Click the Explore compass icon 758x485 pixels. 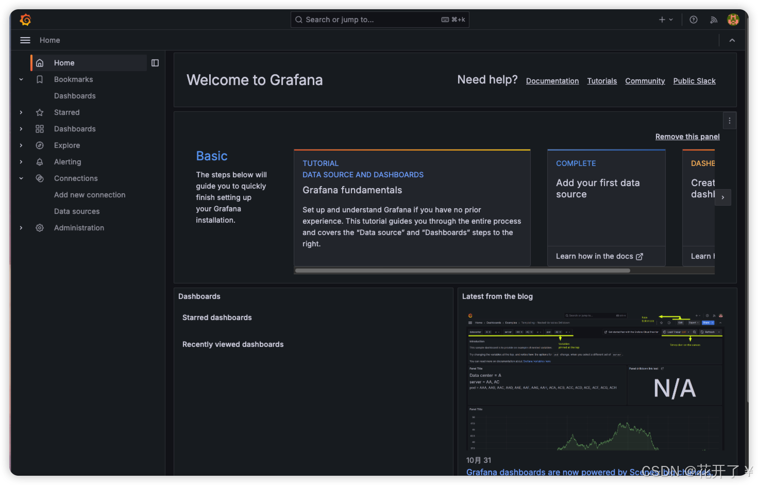40,145
